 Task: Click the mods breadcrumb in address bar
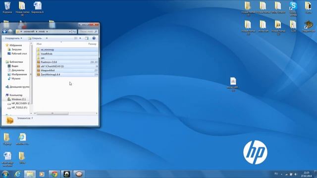coord(42,32)
